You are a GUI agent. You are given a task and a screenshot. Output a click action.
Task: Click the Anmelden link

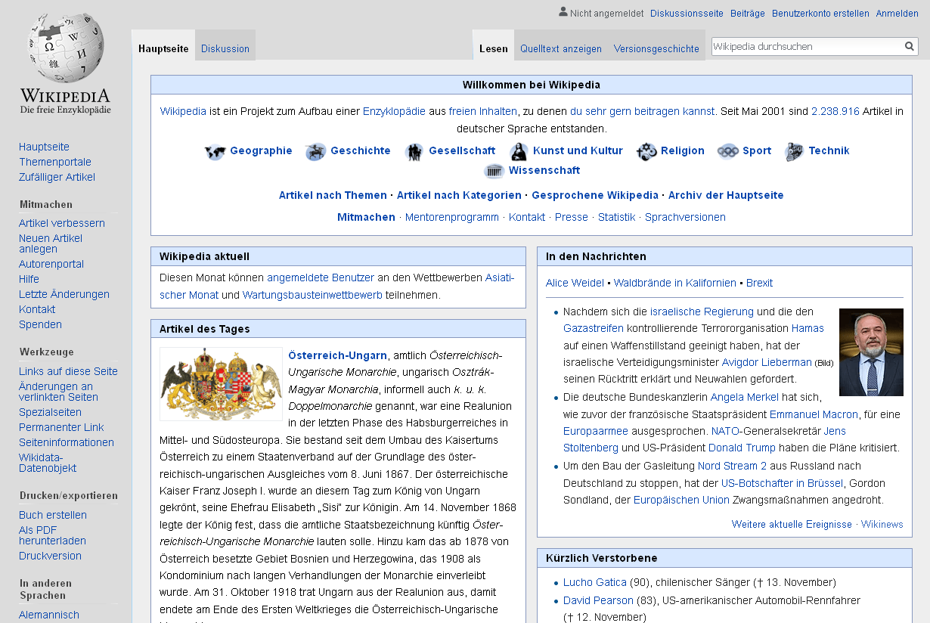tap(897, 13)
